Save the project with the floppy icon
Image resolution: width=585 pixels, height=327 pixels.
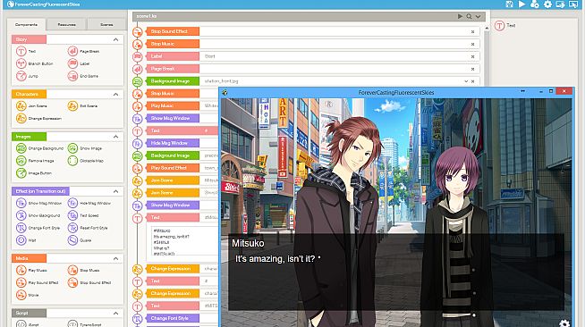tap(509, 4)
